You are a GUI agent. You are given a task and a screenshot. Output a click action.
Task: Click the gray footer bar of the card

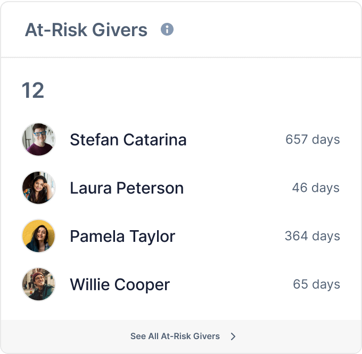tap(298, 336)
